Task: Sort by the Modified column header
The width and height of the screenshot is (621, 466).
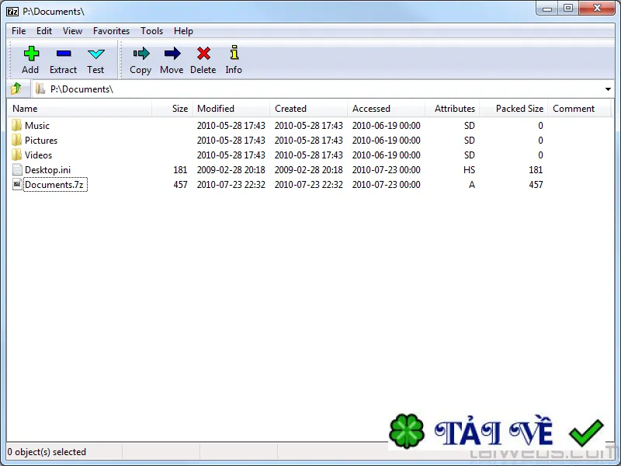Action: [231, 109]
